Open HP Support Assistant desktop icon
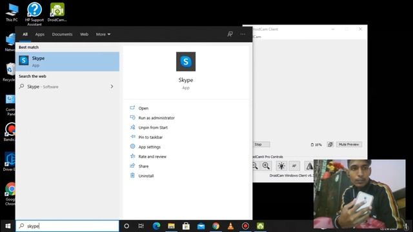Screen dimensions: 413x232 tap(34, 14)
